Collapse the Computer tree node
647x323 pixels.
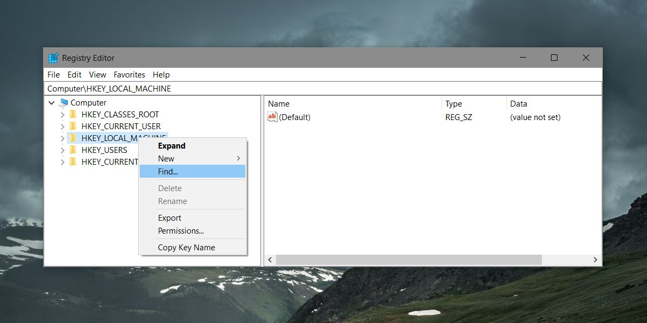click(x=51, y=103)
